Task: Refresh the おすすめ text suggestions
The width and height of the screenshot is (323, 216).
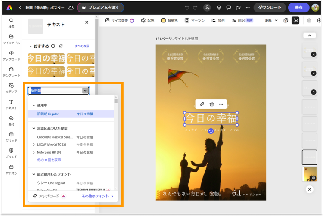Action: click(61, 46)
